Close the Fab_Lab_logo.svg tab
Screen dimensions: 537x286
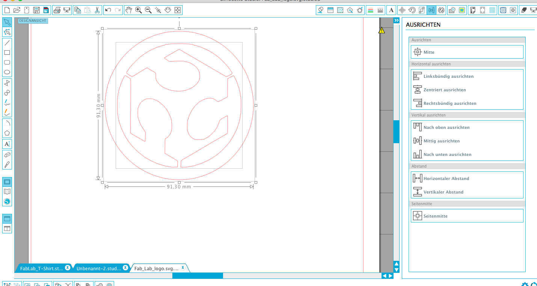(183, 268)
